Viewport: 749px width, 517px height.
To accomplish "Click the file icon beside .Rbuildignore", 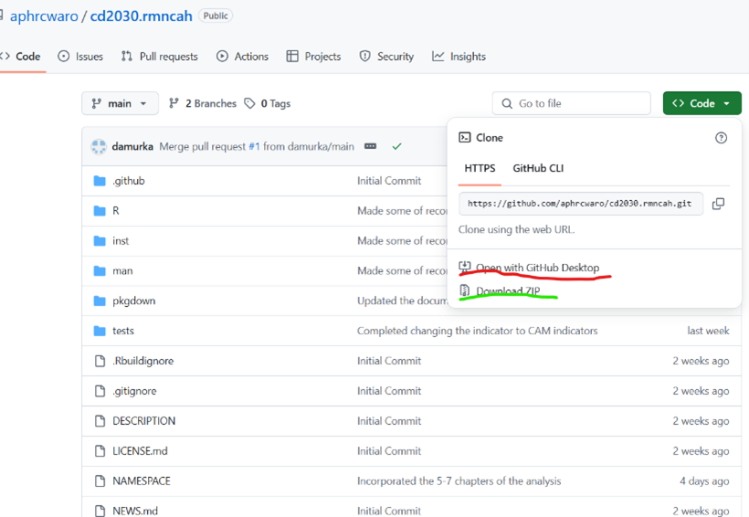I will (100, 361).
